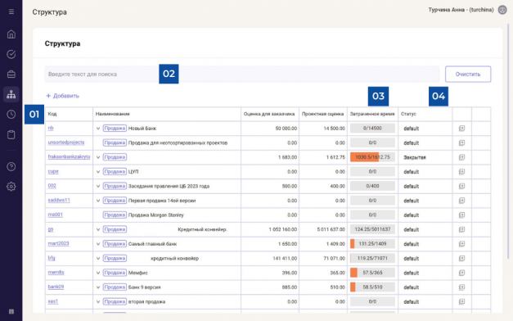The image size is (513, 321).
Task: Expand the Мемфис row chevron
Action: point(98,273)
